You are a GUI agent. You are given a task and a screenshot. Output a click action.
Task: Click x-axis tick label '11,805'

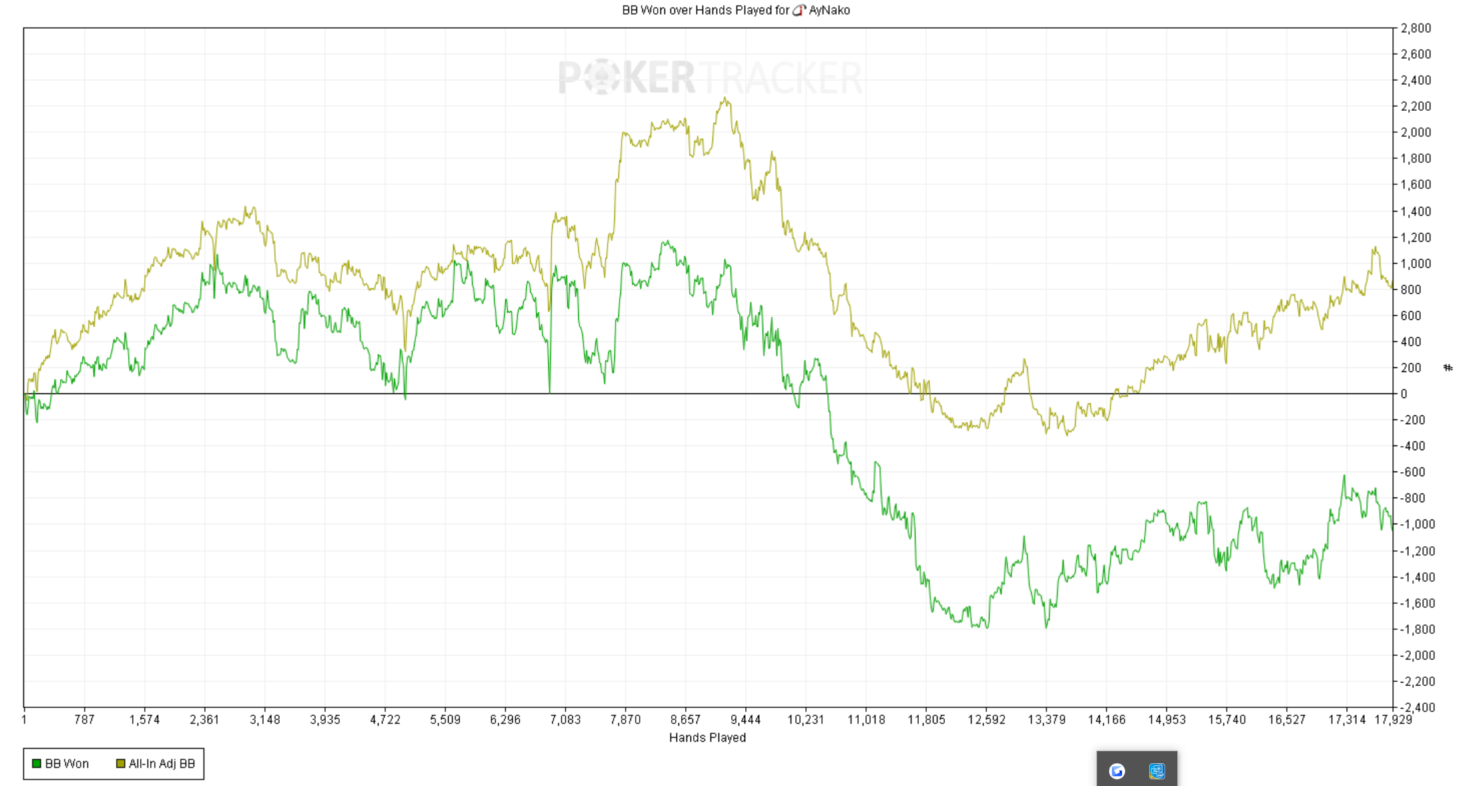926,719
